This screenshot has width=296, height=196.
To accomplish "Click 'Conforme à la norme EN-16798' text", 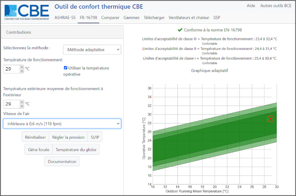I will (x=213, y=30).
